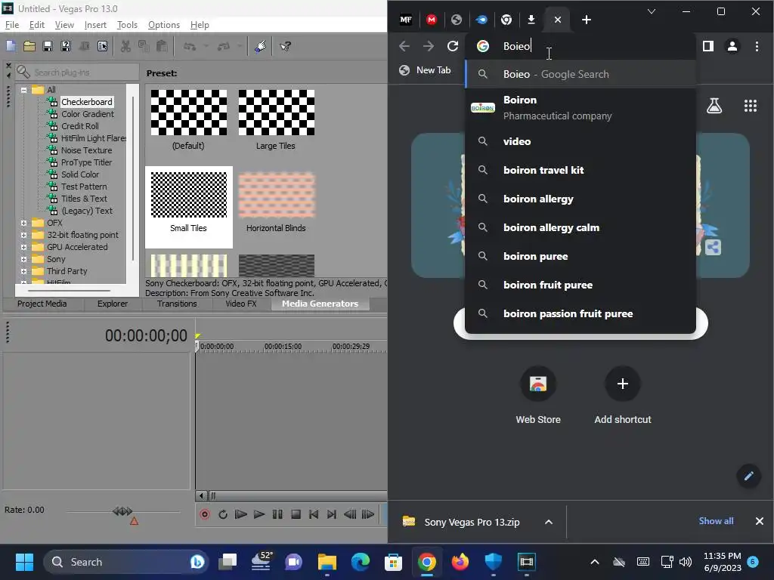
Task: Expand the GPU Accelerated folder
Action: point(23,247)
